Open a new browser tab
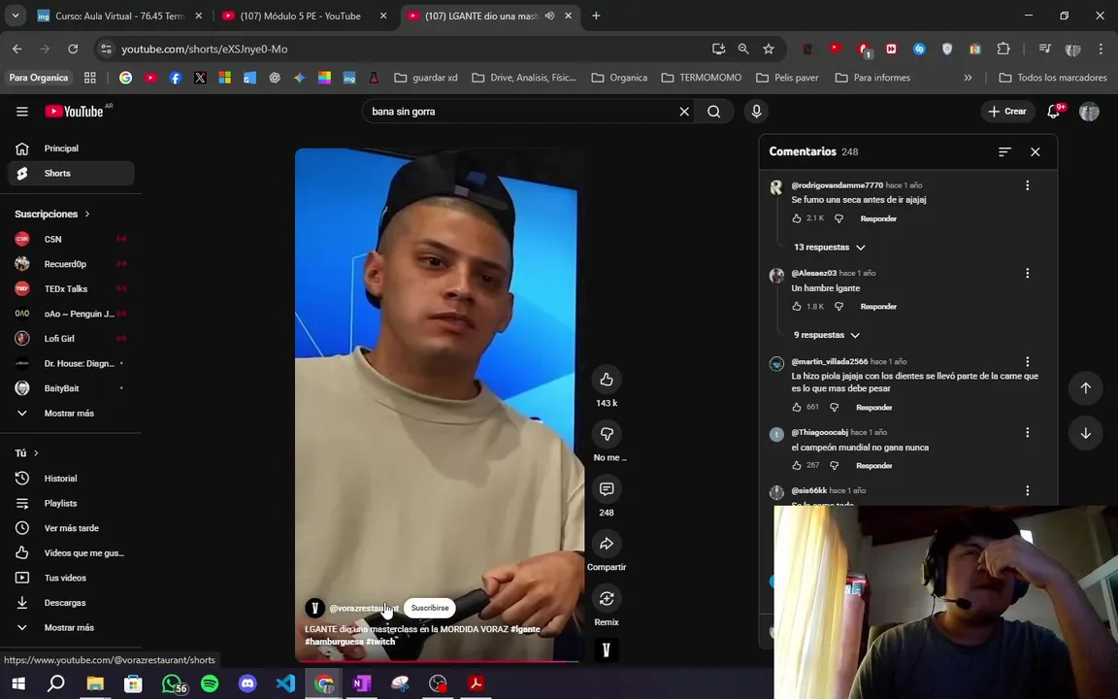Viewport: 1118px width, 699px height. tap(596, 16)
